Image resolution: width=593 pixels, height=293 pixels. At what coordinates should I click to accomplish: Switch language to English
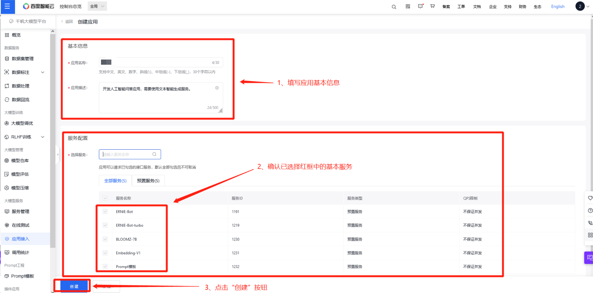coord(558,6)
